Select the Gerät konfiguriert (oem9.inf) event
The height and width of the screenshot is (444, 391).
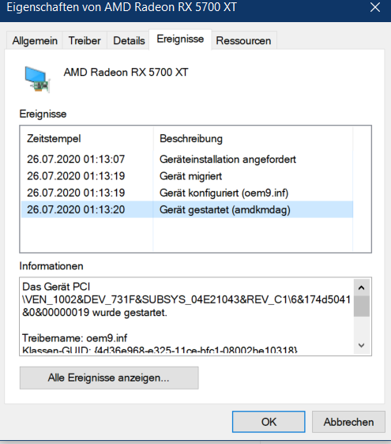(187, 193)
